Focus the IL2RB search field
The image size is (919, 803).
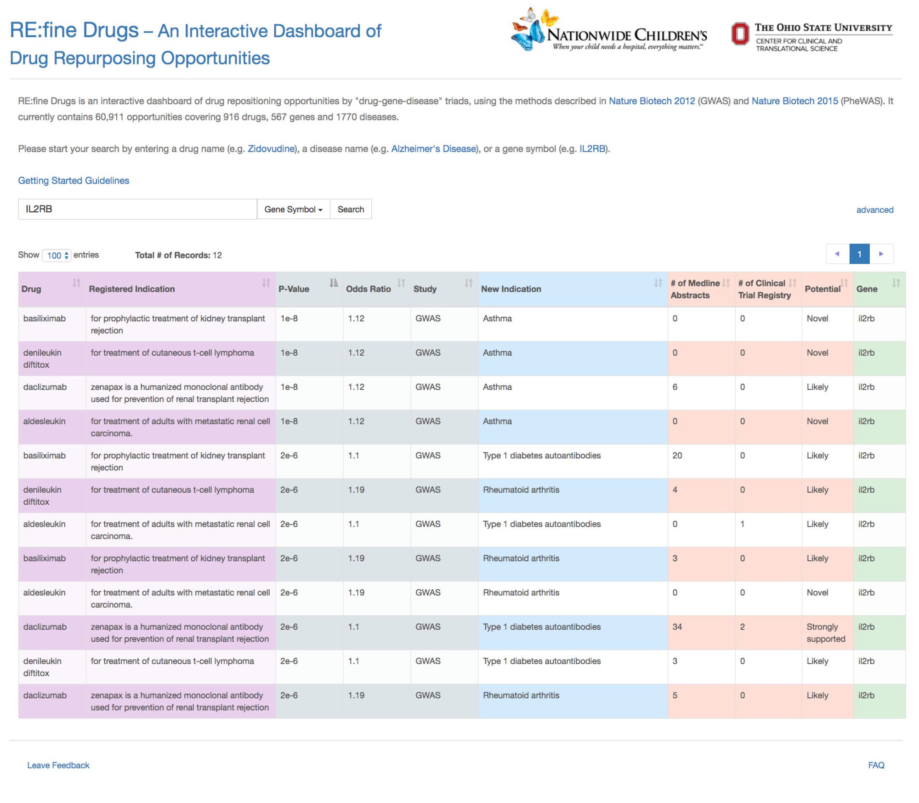pos(137,209)
